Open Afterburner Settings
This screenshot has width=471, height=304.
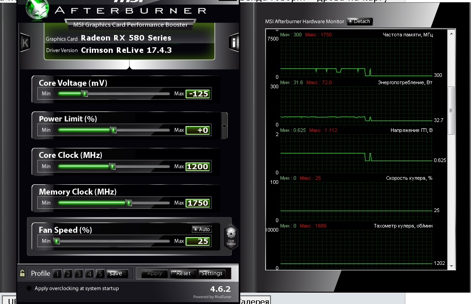212,274
